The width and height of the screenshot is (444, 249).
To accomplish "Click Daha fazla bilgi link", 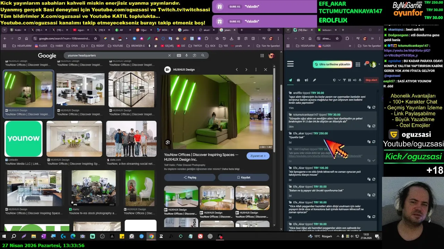I will [231, 169].
